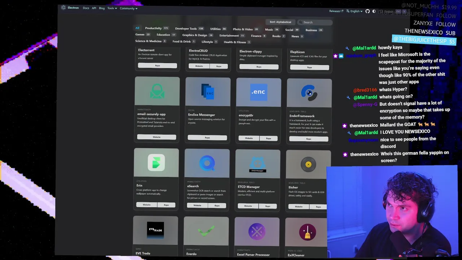Click the Releases external link
The image size is (462, 260).
[336, 11]
